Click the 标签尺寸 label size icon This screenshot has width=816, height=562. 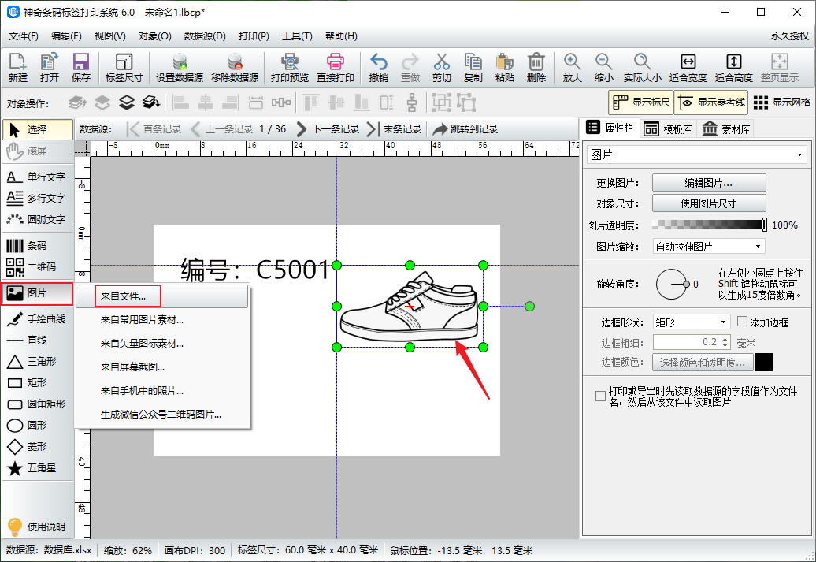point(124,62)
